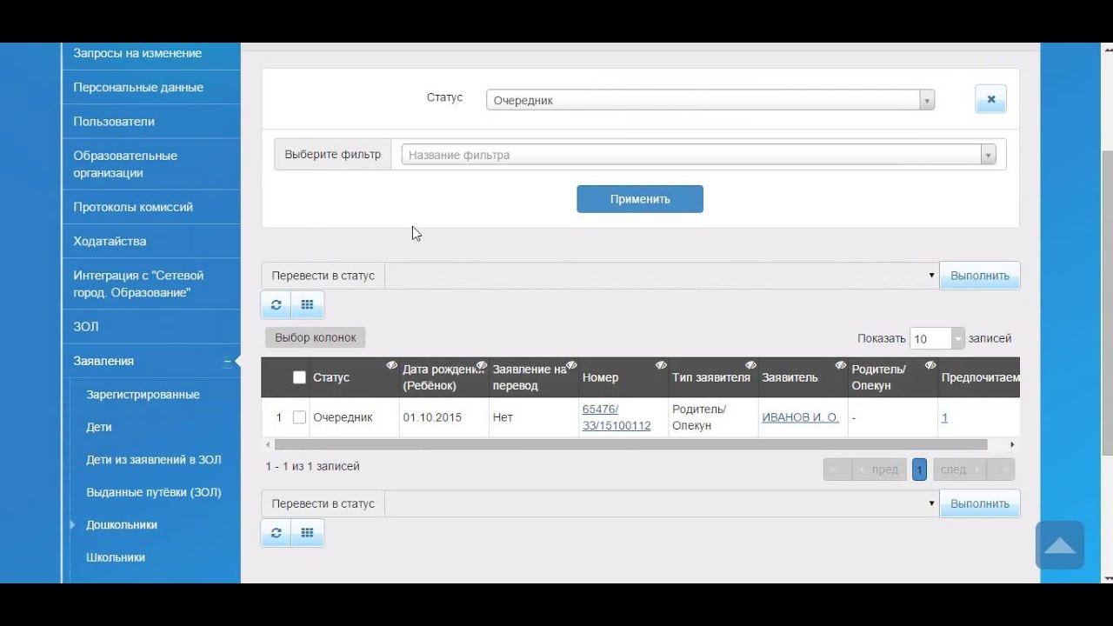Click the arrow of the filter name combo
Screen dimensions: 1113x626
pos(988,155)
